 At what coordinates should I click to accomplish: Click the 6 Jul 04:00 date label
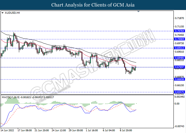point(109,130)
